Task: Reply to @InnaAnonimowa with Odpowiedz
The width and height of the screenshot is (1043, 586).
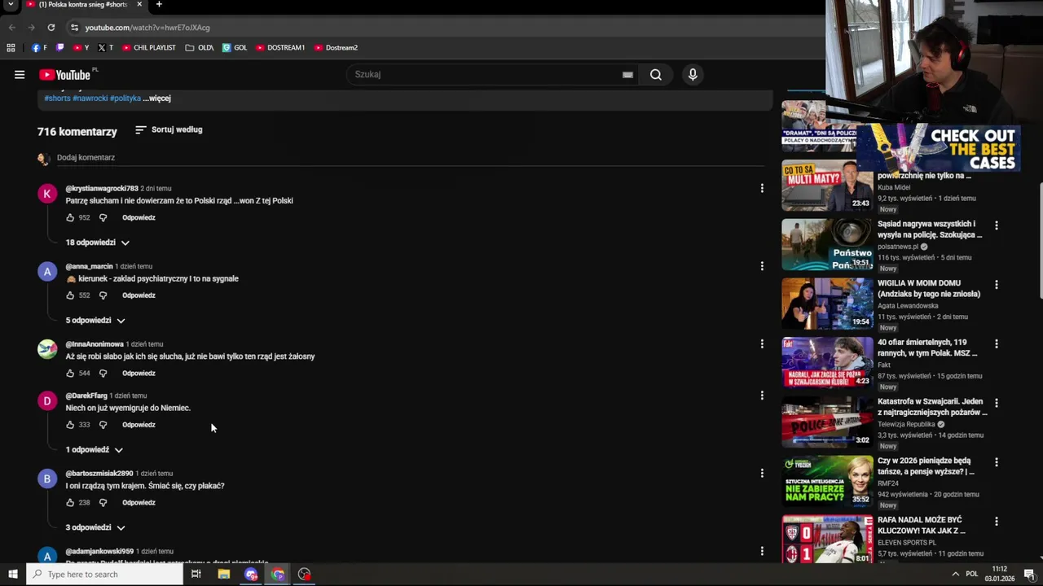Action: click(139, 374)
